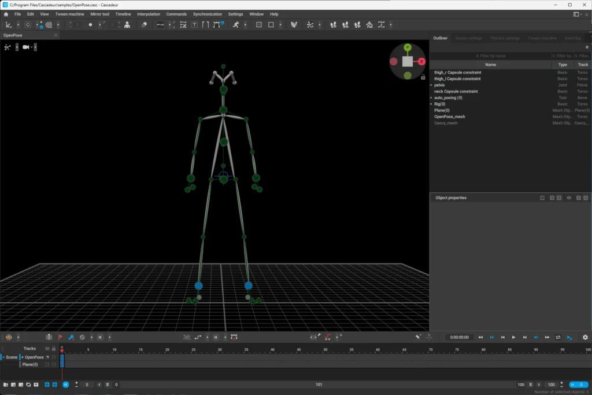Click the running figure icon in toolbar

coord(236,25)
